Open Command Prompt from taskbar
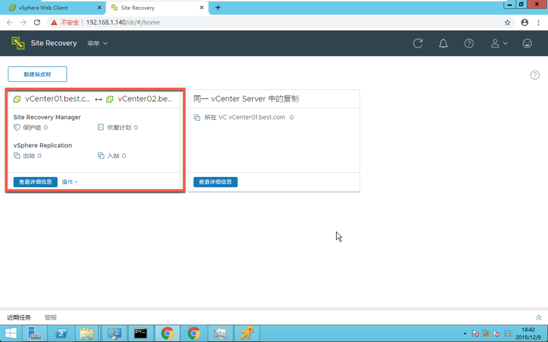This screenshot has width=548, height=342. pos(141,333)
